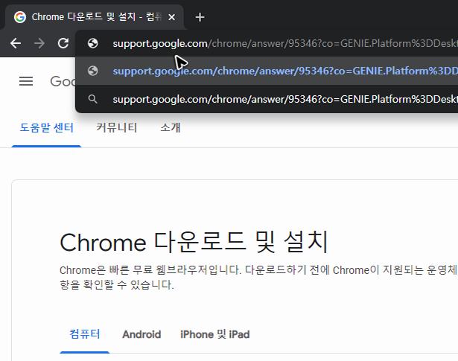The width and height of the screenshot is (458, 361).
Task: Select the Android platform tab
Action: [x=141, y=334]
